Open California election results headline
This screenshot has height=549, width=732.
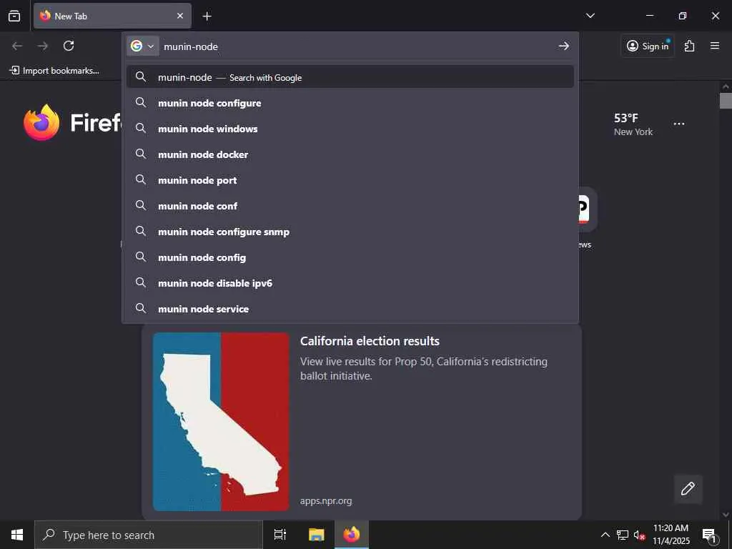pyautogui.click(x=370, y=341)
